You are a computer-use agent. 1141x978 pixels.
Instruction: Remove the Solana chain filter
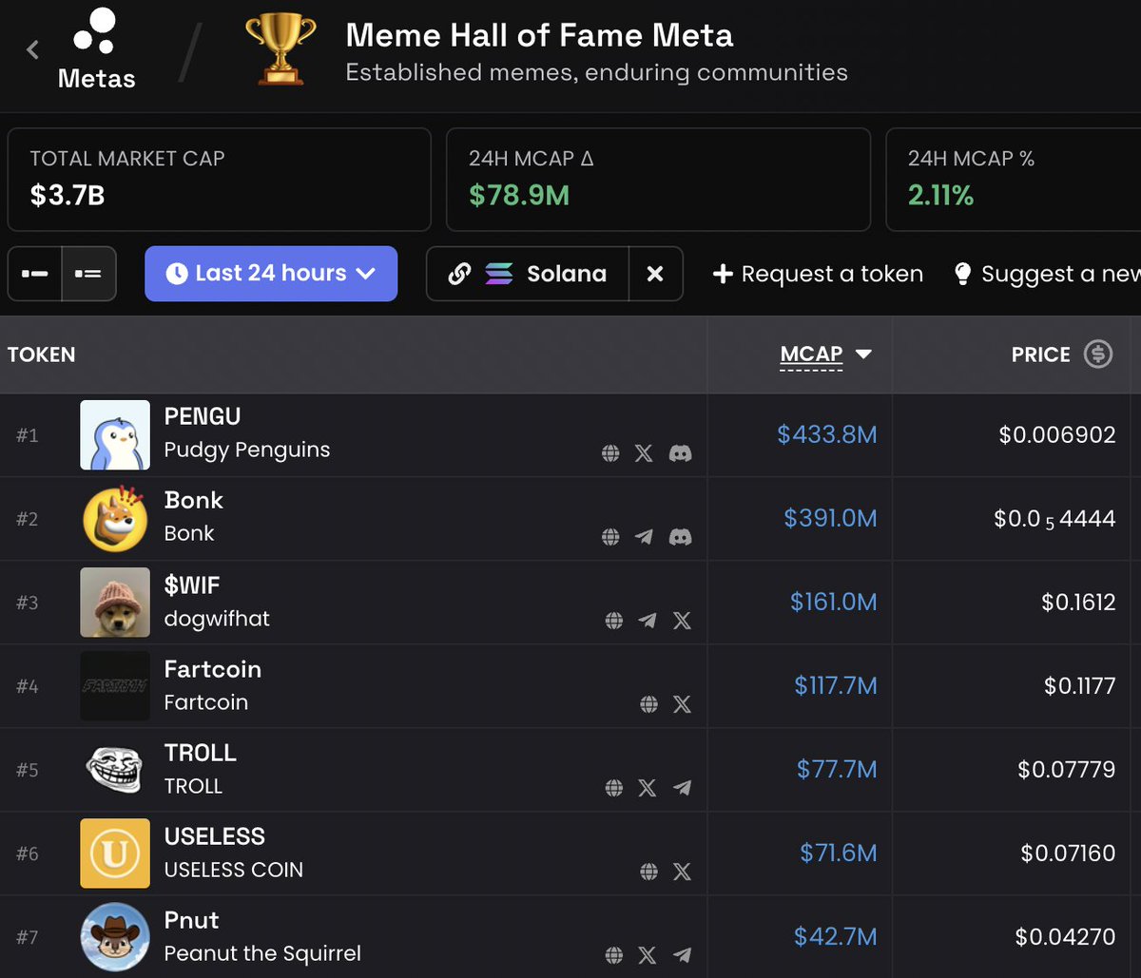(x=655, y=274)
